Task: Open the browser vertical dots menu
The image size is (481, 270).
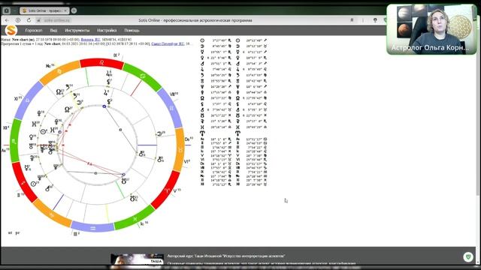Action: 363,20
